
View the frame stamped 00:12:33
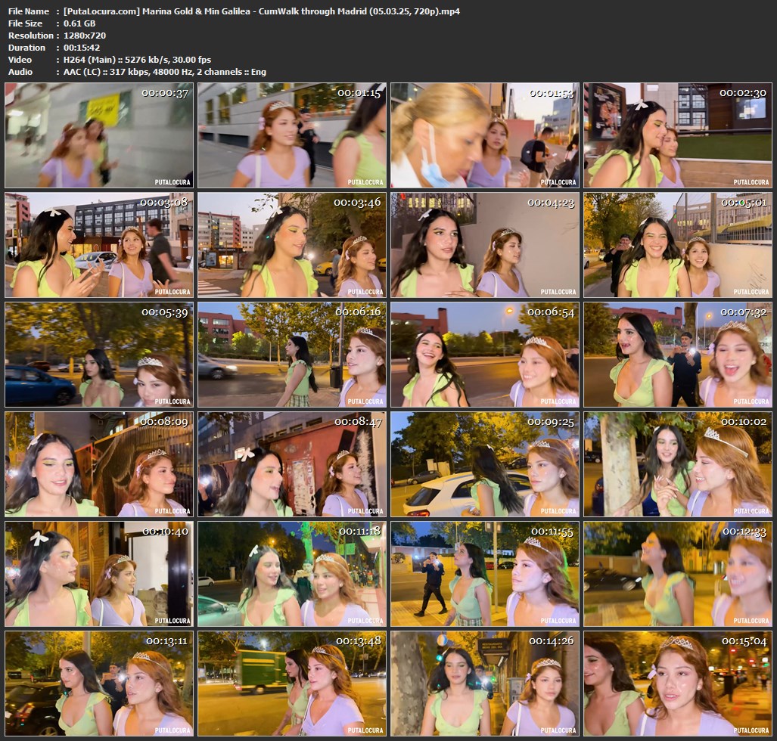click(677, 574)
